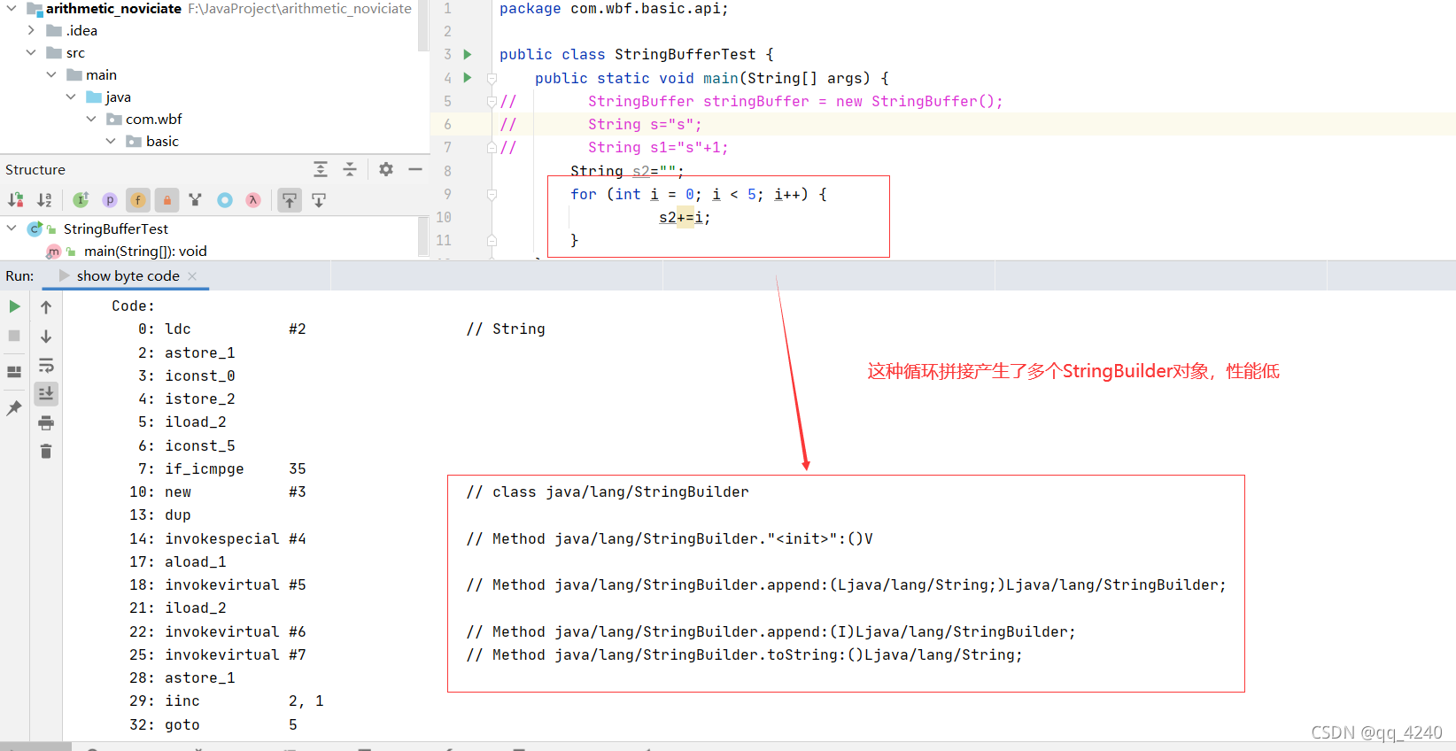Image resolution: width=1456 pixels, height=751 pixels.
Task: Fold the for loop at line 9
Action: pyautogui.click(x=492, y=194)
